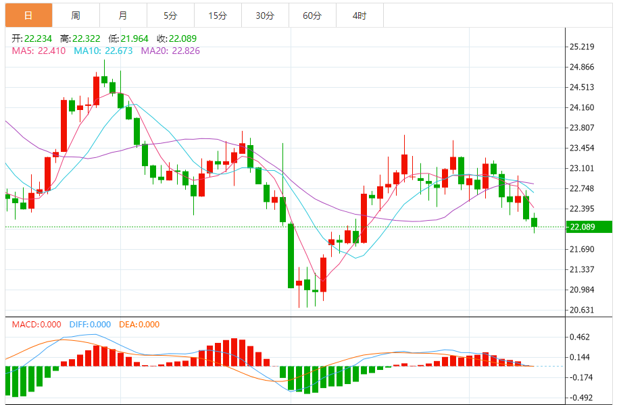Screen dimensions: 619x405
Task: Click the 22.395 price axis label
Action: (x=582, y=209)
